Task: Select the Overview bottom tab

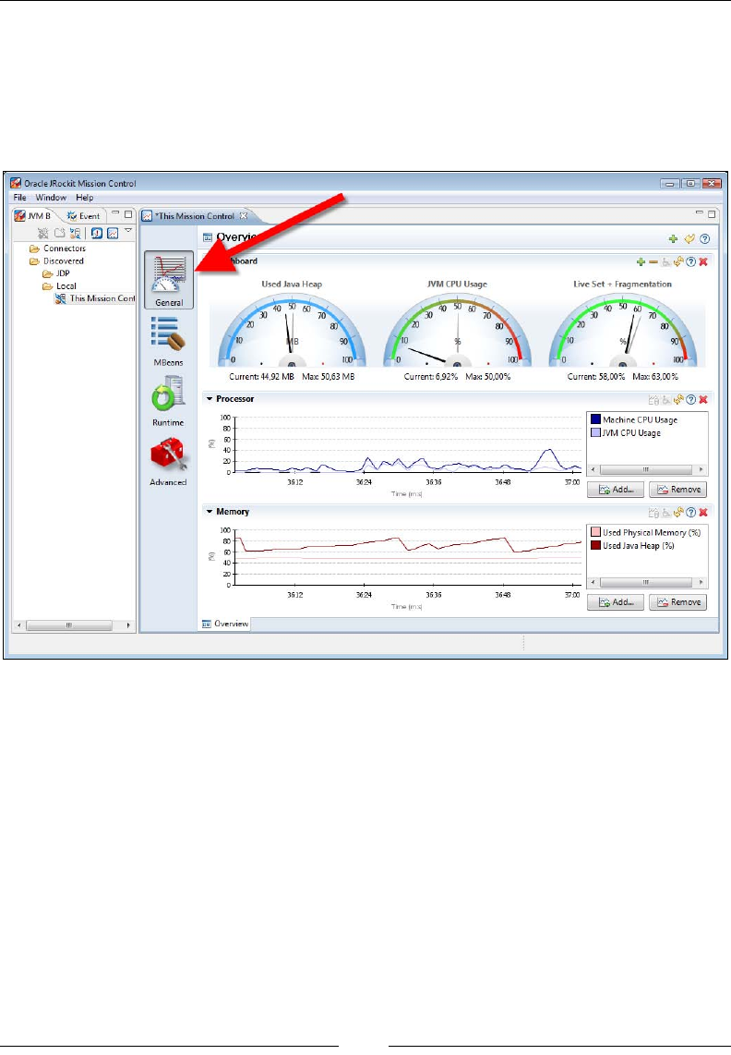Action: coord(225,625)
